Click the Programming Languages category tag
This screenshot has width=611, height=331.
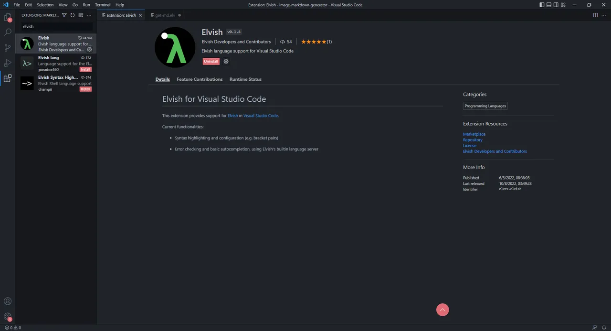[485, 106]
